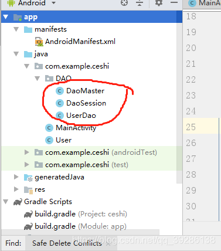Select com.example.ceshi (androidTest) package
The image size is (221, 251).
pyautogui.click(x=101, y=152)
